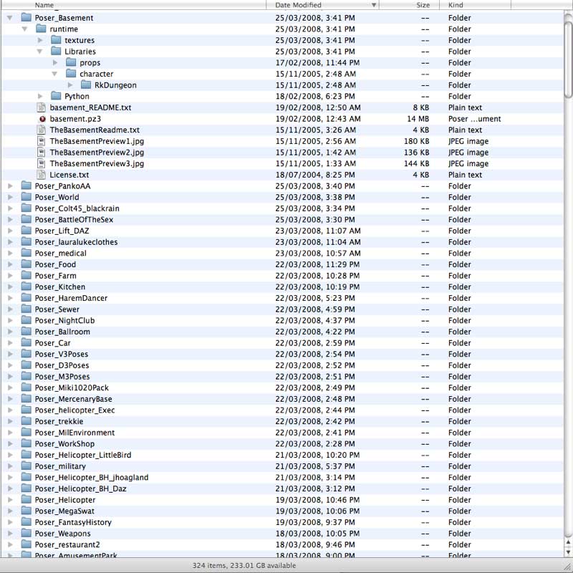
Task: Expand the Poser_BattleOfTheSex disclosure triangle
Action: [x=10, y=220]
